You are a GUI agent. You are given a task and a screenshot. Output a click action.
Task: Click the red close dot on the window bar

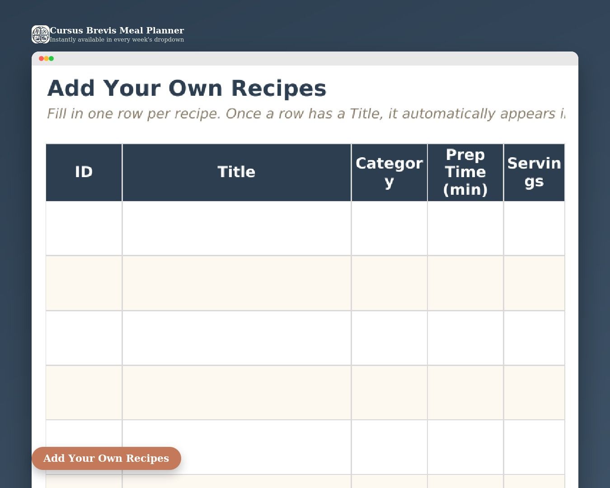click(x=42, y=58)
